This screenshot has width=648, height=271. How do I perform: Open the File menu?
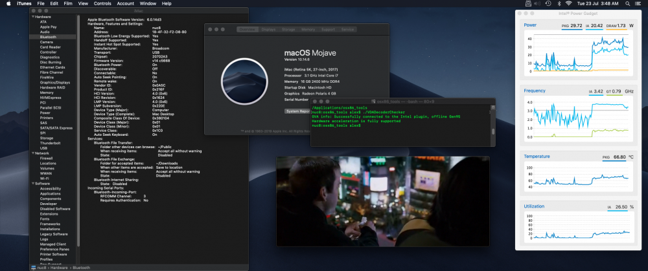click(41, 3)
